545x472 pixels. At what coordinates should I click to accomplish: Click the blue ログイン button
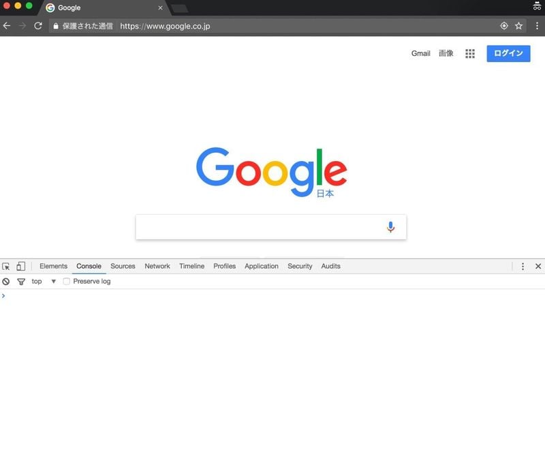[x=508, y=54]
